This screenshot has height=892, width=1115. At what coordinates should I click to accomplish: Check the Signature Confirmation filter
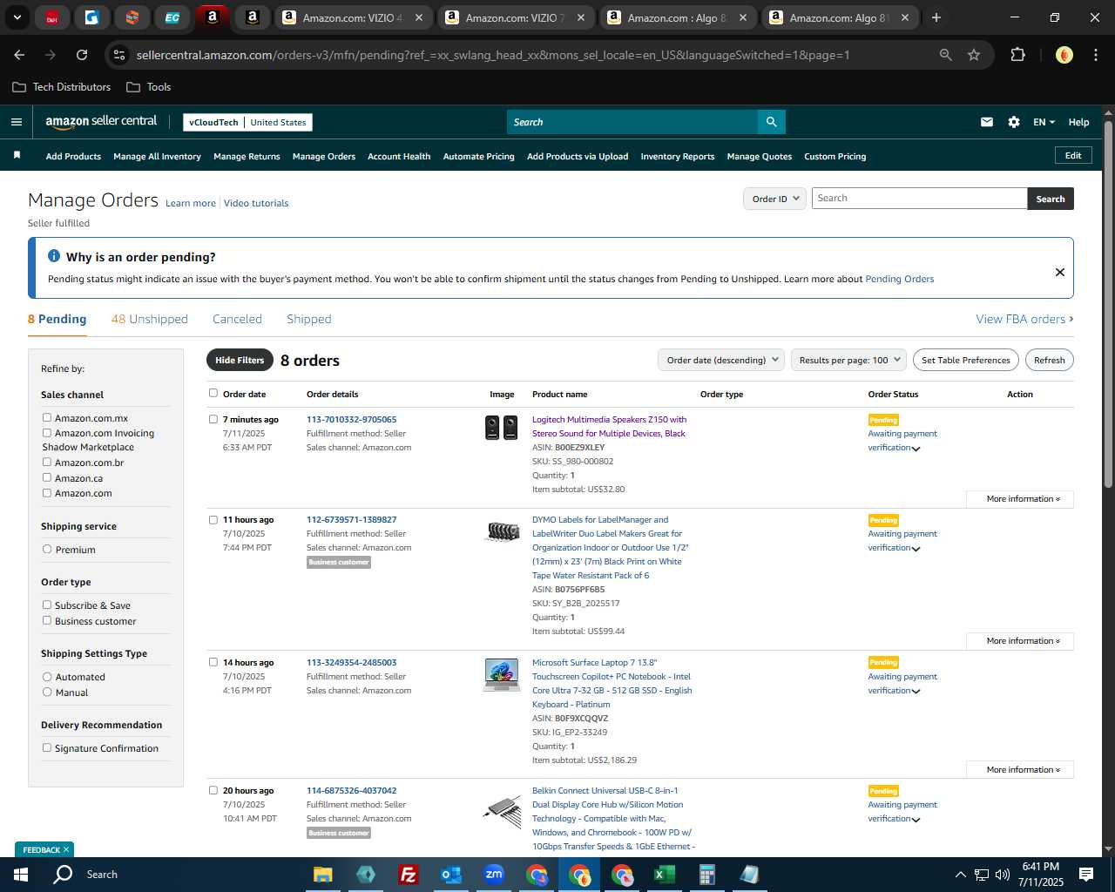pos(47,748)
